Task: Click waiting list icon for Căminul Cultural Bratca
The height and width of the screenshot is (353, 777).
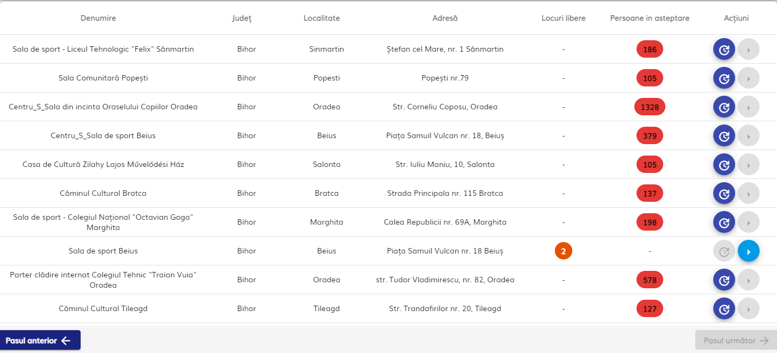Action: coord(724,194)
